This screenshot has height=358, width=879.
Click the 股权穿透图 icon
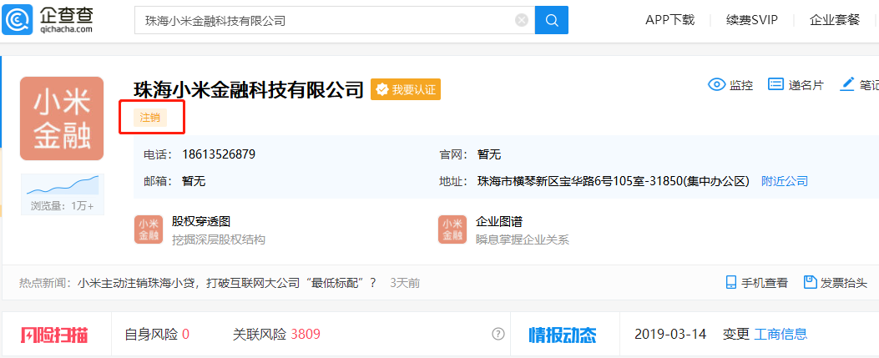coord(149,229)
